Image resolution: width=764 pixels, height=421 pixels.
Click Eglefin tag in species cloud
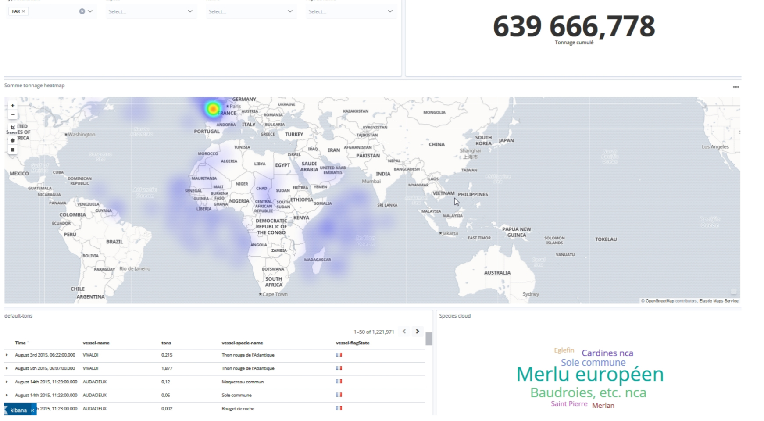pos(564,350)
